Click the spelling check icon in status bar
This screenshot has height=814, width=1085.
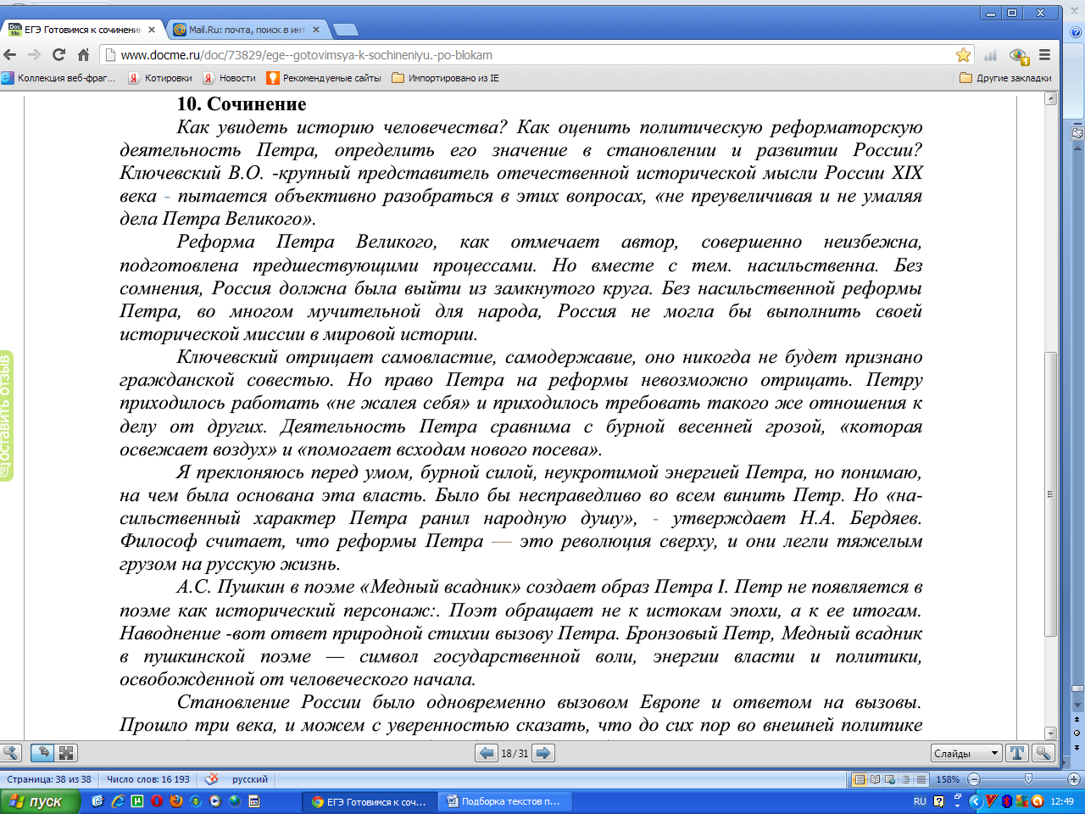212,779
